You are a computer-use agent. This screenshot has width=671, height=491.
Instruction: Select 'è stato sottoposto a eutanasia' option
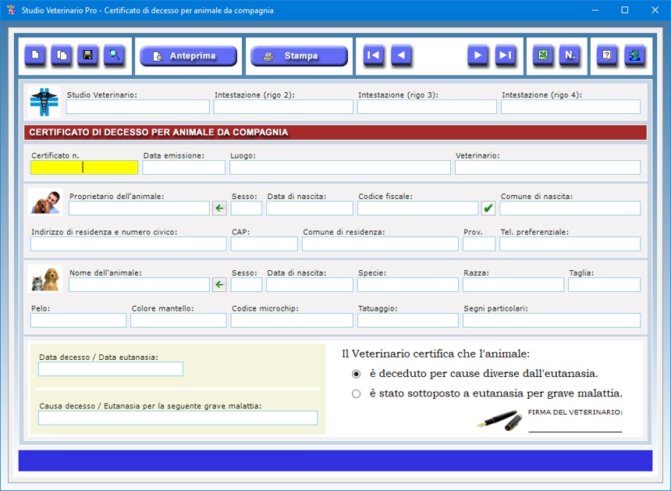(356, 394)
